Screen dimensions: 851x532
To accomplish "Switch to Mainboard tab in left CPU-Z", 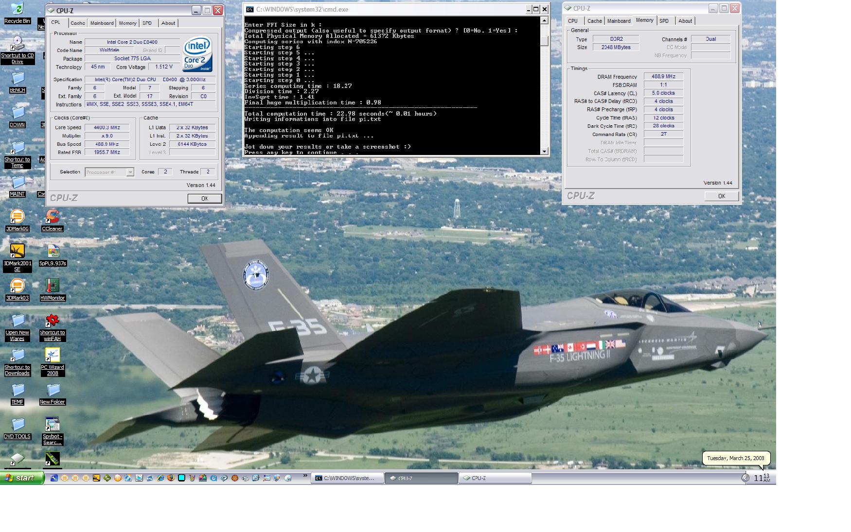I will point(102,23).
